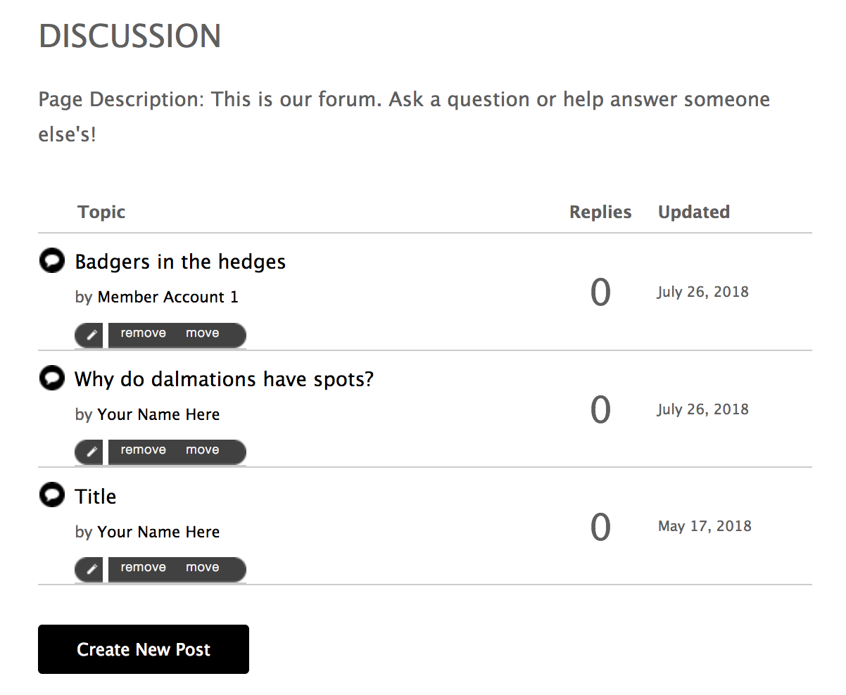This screenshot has height=695, width=846.
Task: Click speech bubble icon beside Title topic
Action: (x=51, y=495)
